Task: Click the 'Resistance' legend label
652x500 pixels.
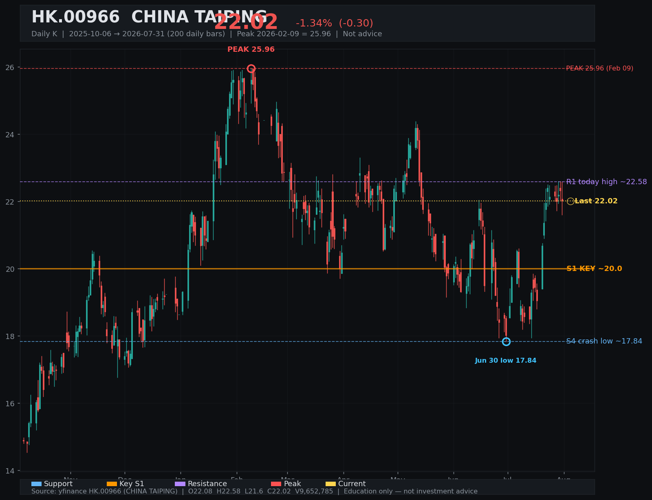Action: [x=207, y=484]
